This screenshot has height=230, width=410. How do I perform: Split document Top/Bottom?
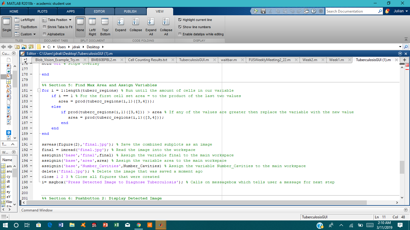pos(105,27)
